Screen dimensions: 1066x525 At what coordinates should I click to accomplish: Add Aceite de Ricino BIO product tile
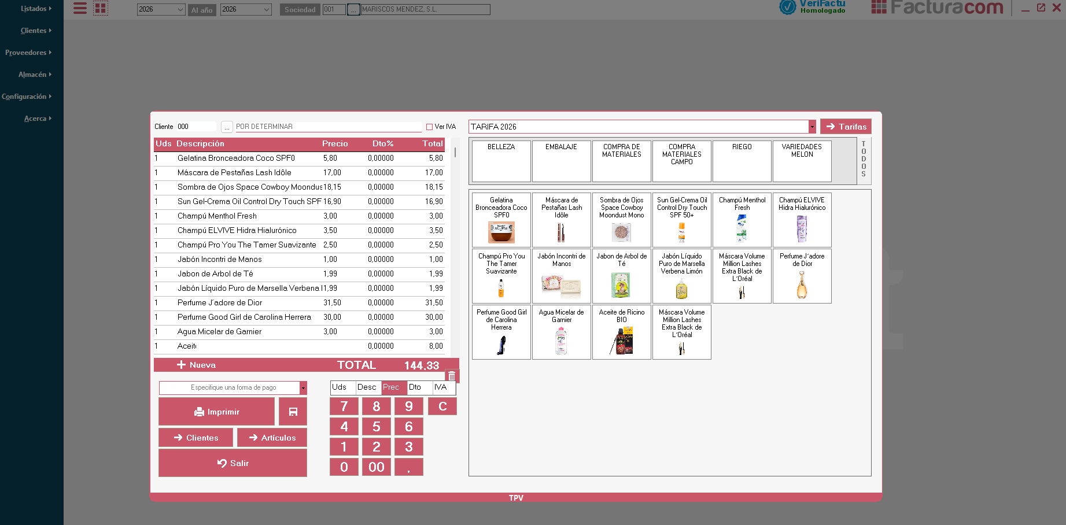[x=622, y=332]
